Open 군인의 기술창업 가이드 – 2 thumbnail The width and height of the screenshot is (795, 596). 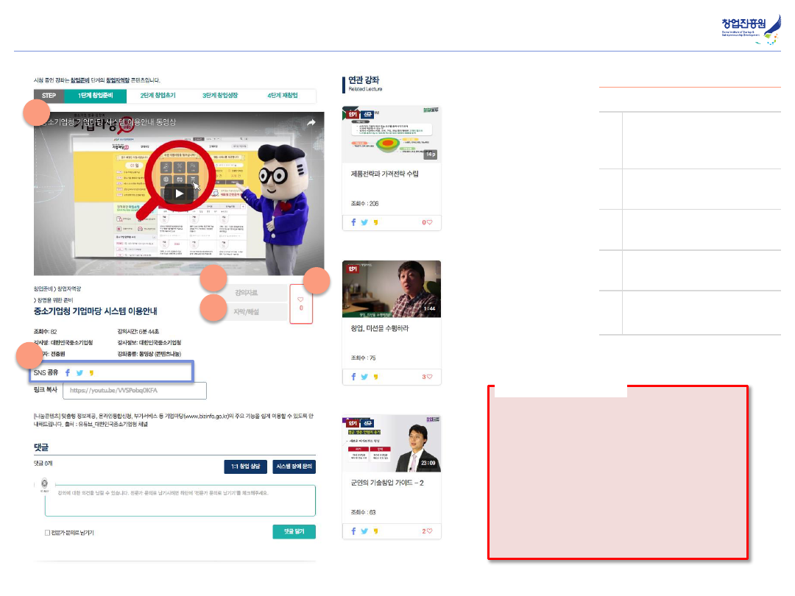coord(392,444)
